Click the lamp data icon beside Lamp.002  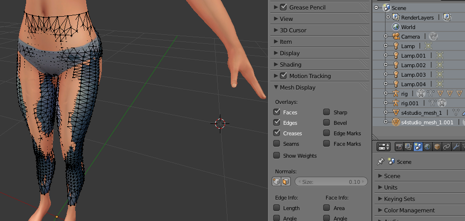[x=439, y=65]
